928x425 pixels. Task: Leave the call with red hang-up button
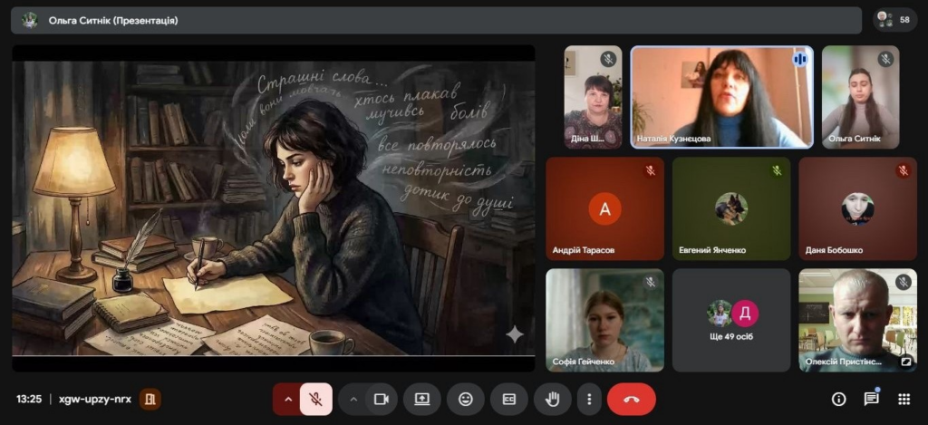point(632,399)
